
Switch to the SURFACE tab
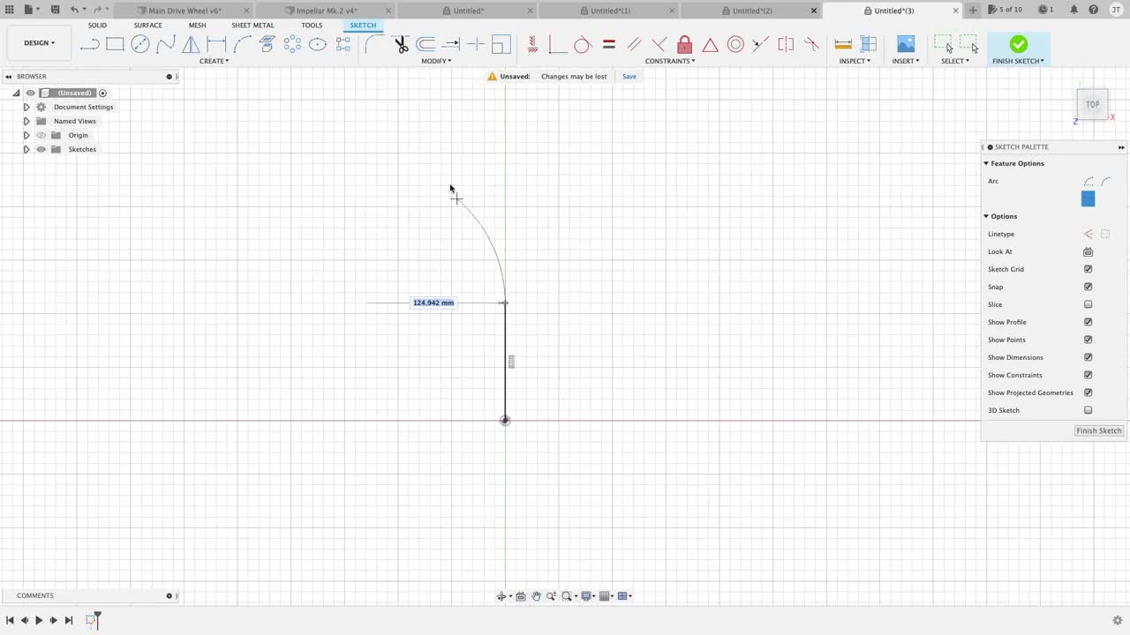147,25
